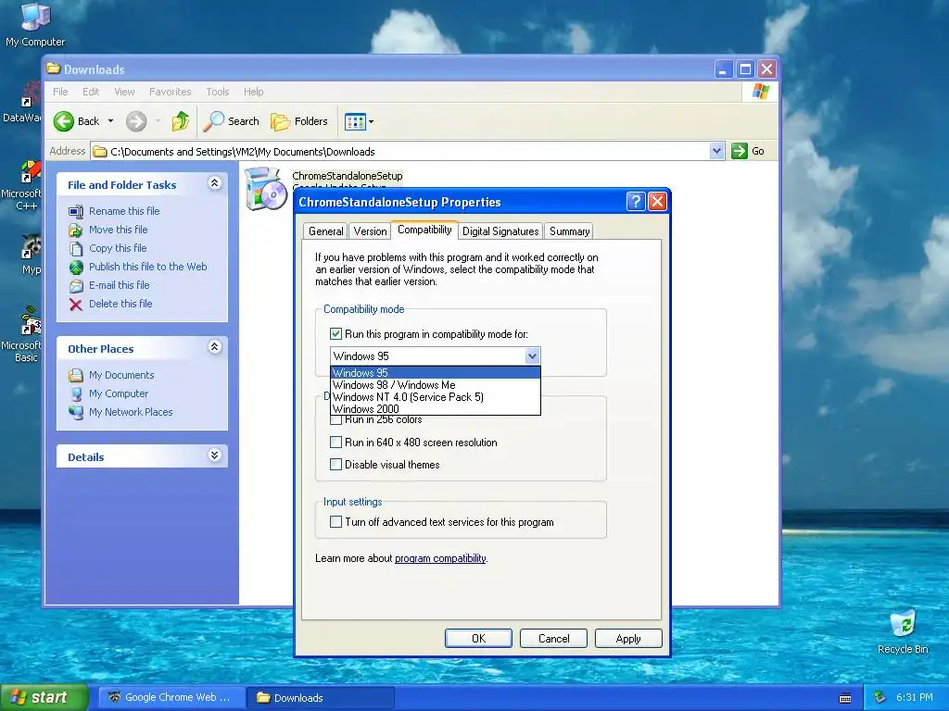Open the Favorites menu
Screen dimensions: 949x711
point(171,92)
